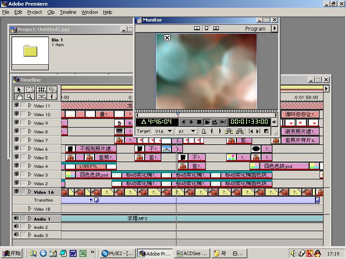346x259 pixels.
Task: Hide Video 11 track with eye icon
Action: (16, 105)
